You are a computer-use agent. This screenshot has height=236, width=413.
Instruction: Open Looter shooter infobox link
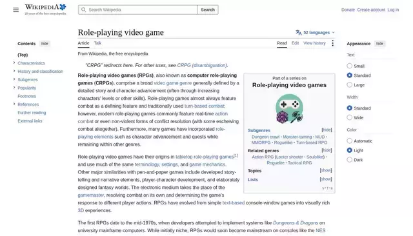pos(290,157)
